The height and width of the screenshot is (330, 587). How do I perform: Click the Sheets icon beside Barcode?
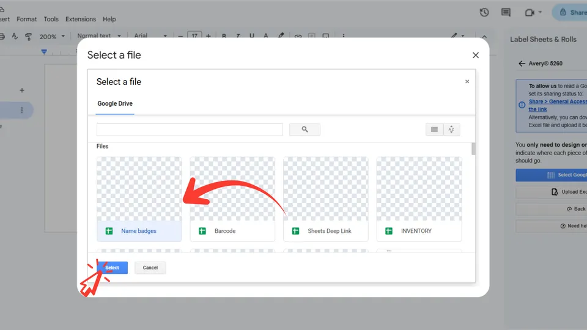[x=202, y=231]
